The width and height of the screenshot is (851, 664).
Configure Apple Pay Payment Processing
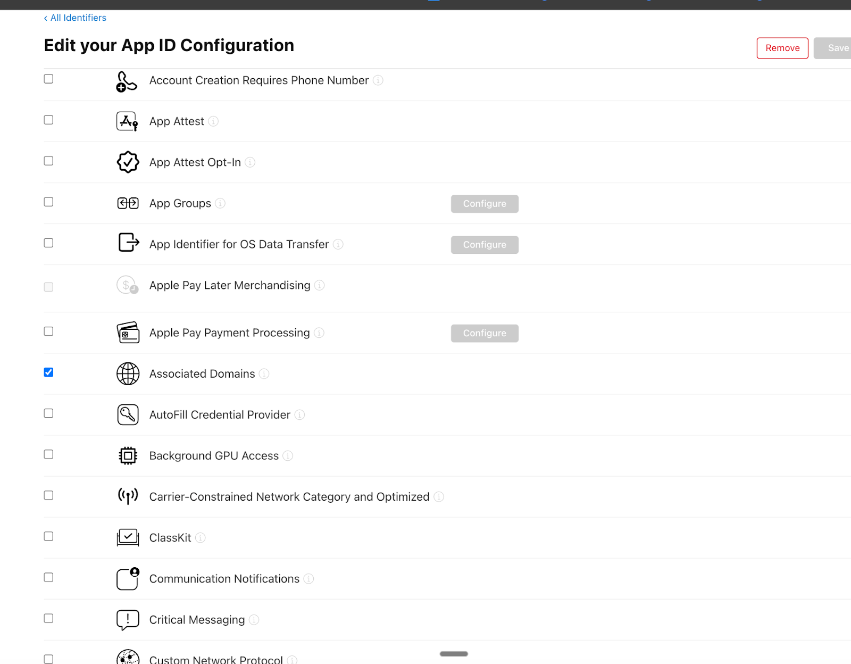coord(484,333)
